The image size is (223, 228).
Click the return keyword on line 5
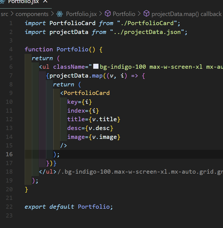42,58
